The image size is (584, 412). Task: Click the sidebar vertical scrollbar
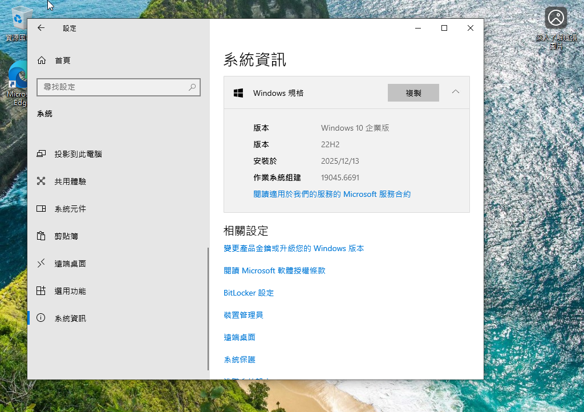208,308
